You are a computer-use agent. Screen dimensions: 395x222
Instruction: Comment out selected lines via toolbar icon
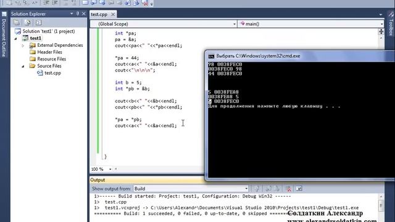click(66, 2)
